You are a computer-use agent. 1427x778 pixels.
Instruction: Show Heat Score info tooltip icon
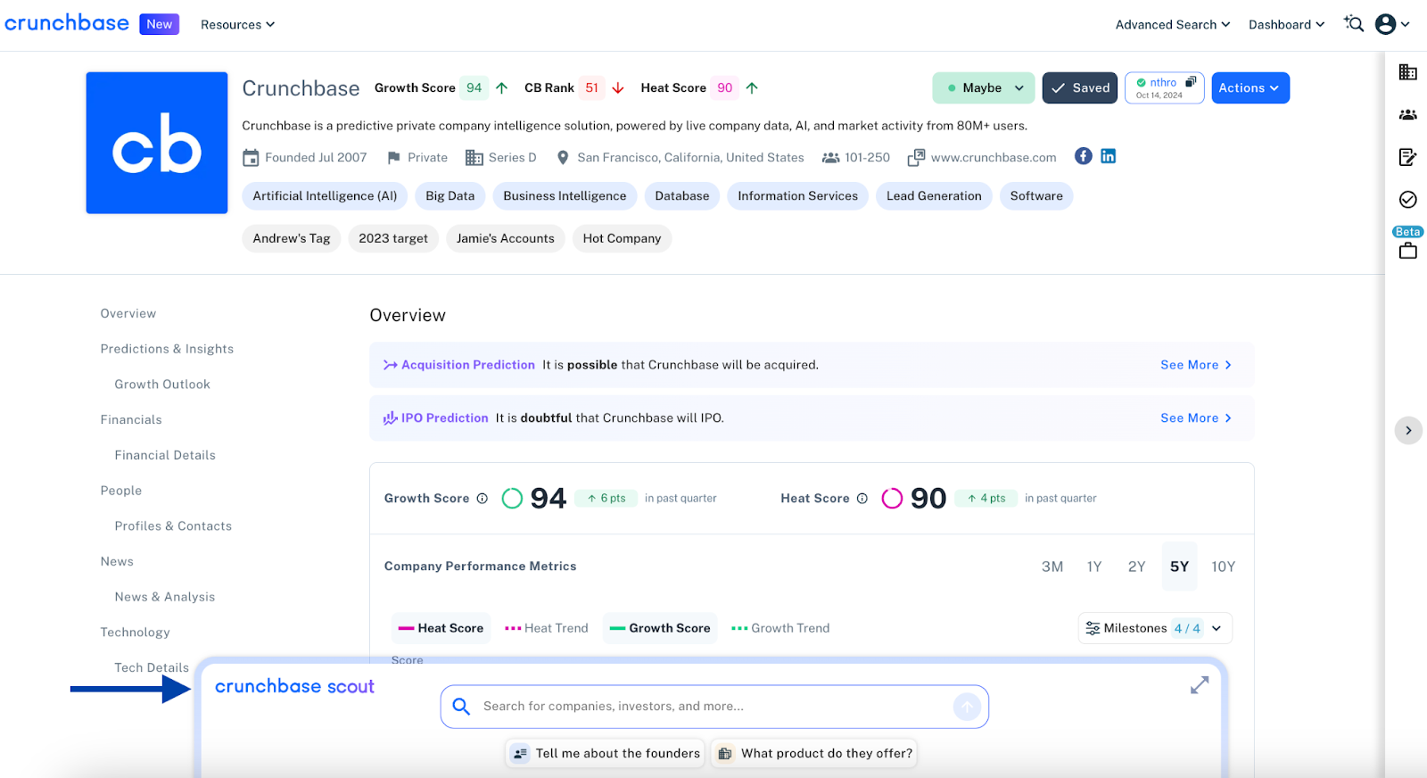(862, 499)
